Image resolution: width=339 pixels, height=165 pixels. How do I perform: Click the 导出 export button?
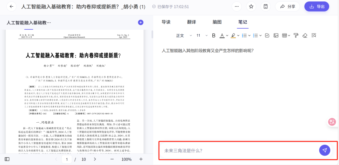point(317,7)
